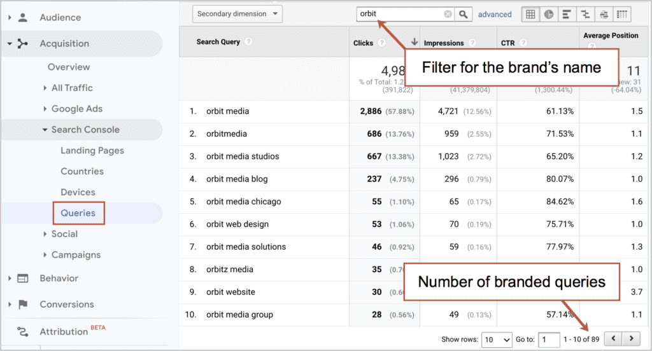This screenshot has width=652, height=351.
Task: Expand the Audience section arrow
Action: (10, 17)
